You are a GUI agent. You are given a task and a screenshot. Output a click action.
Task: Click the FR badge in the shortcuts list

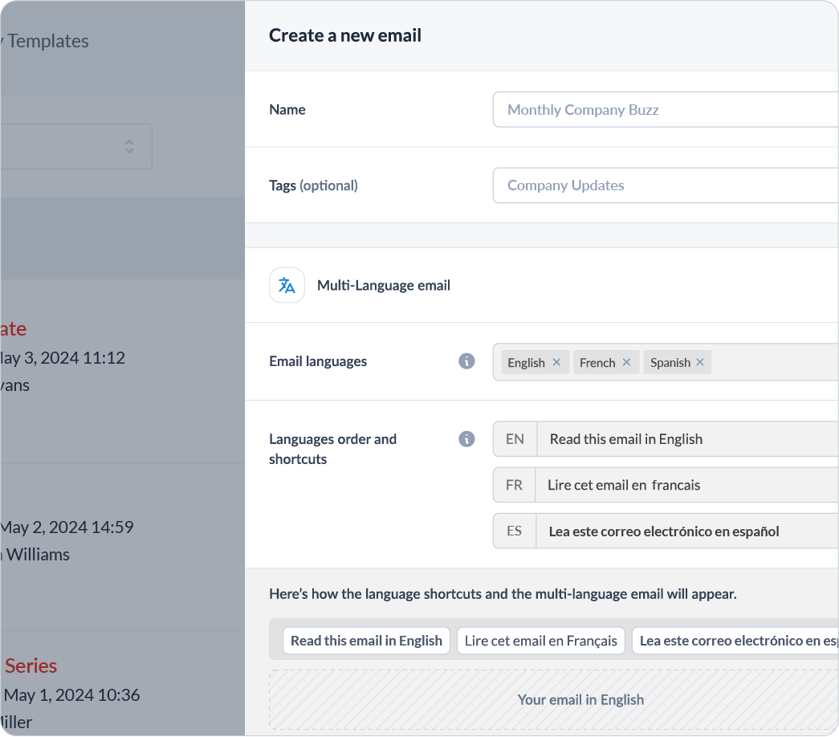pyautogui.click(x=514, y=485)
